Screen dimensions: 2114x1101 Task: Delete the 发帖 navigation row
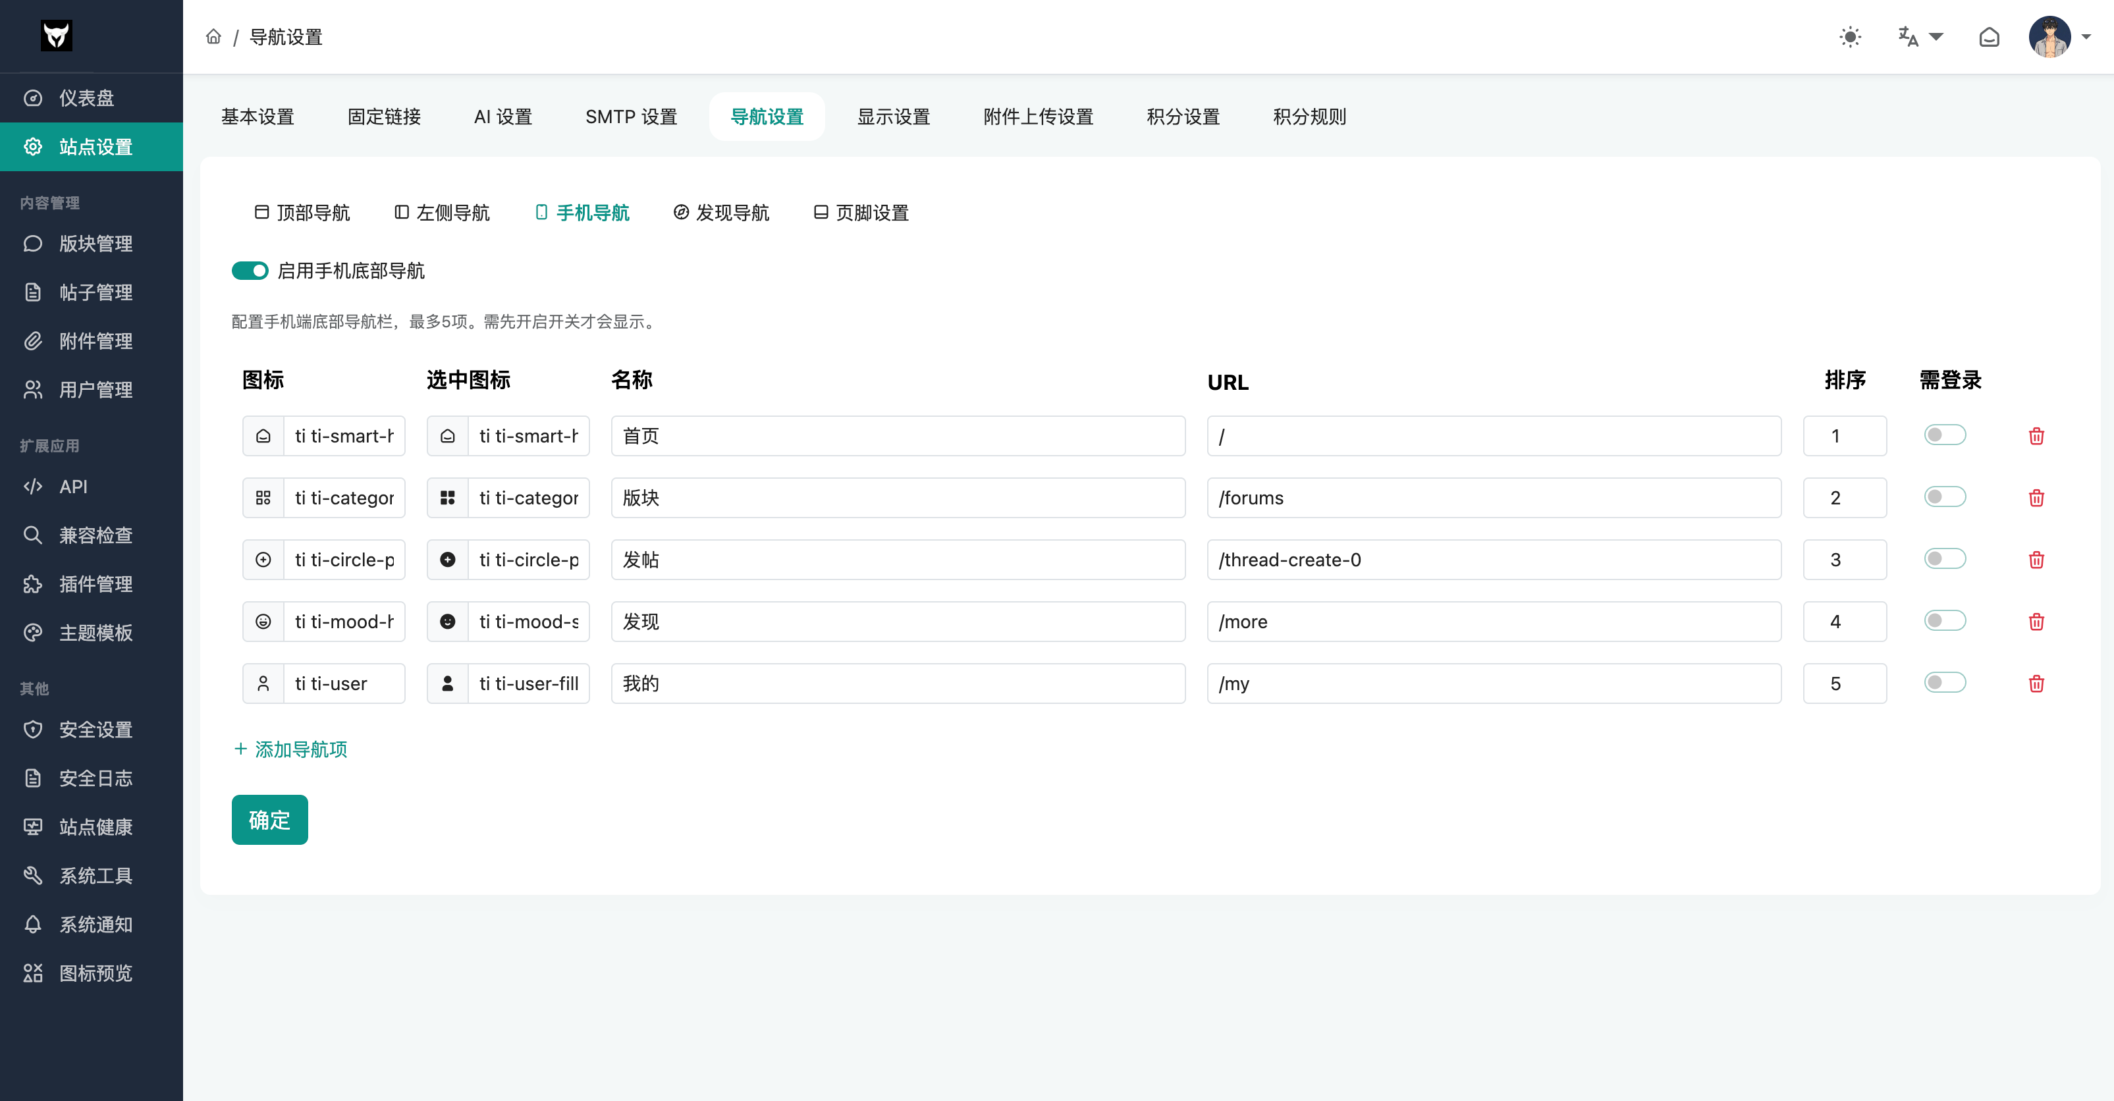2036,560
